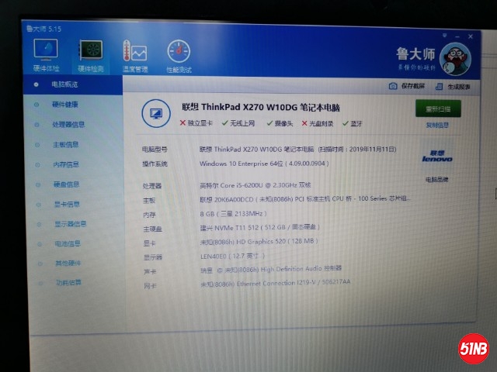Screen dimensions: 497x372
Task: Open the 硬件体检 hardware checkup icon
Action: [46, 53]
